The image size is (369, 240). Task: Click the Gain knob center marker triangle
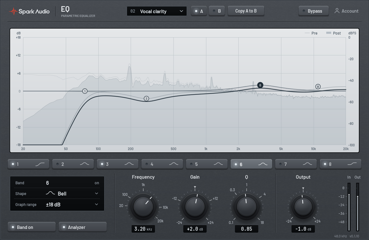(x=195, y=187)
